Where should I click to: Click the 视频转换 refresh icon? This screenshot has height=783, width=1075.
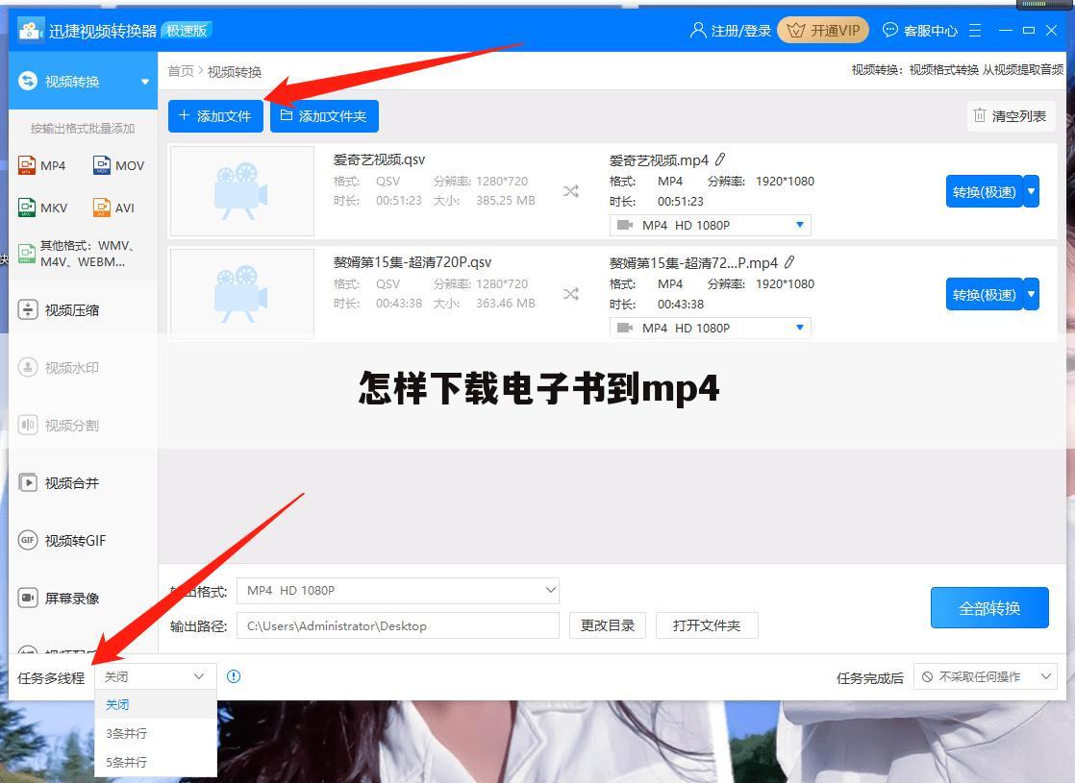tap(28, 81)
